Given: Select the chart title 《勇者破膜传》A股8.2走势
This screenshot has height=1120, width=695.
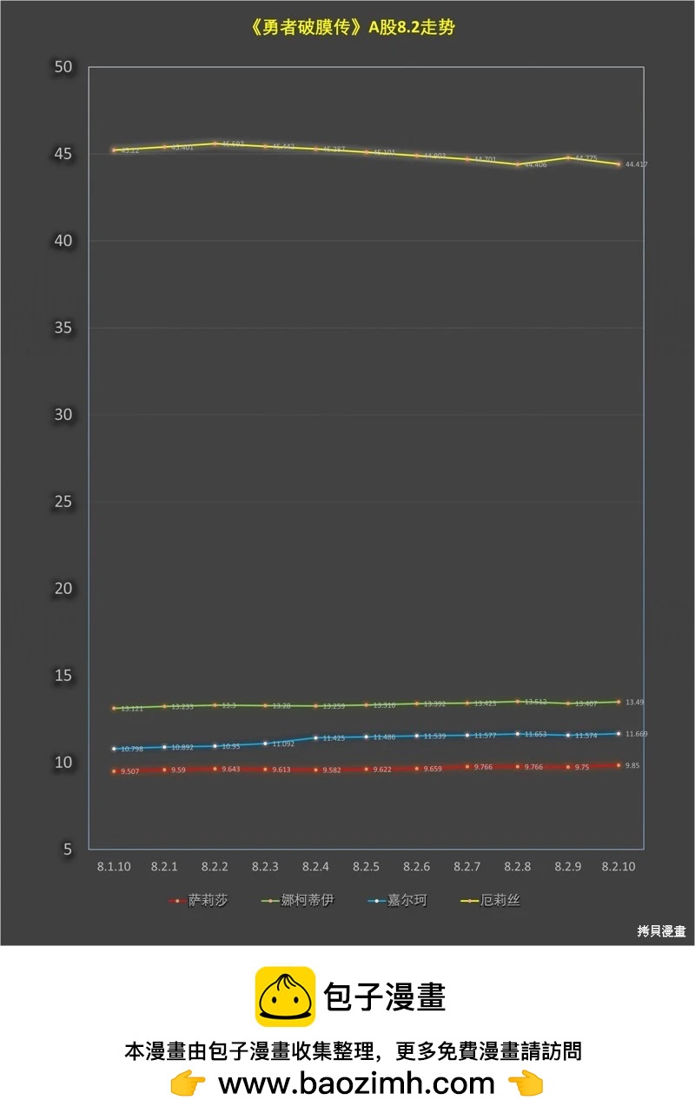Looking at the screenshot, I should 351,27.
